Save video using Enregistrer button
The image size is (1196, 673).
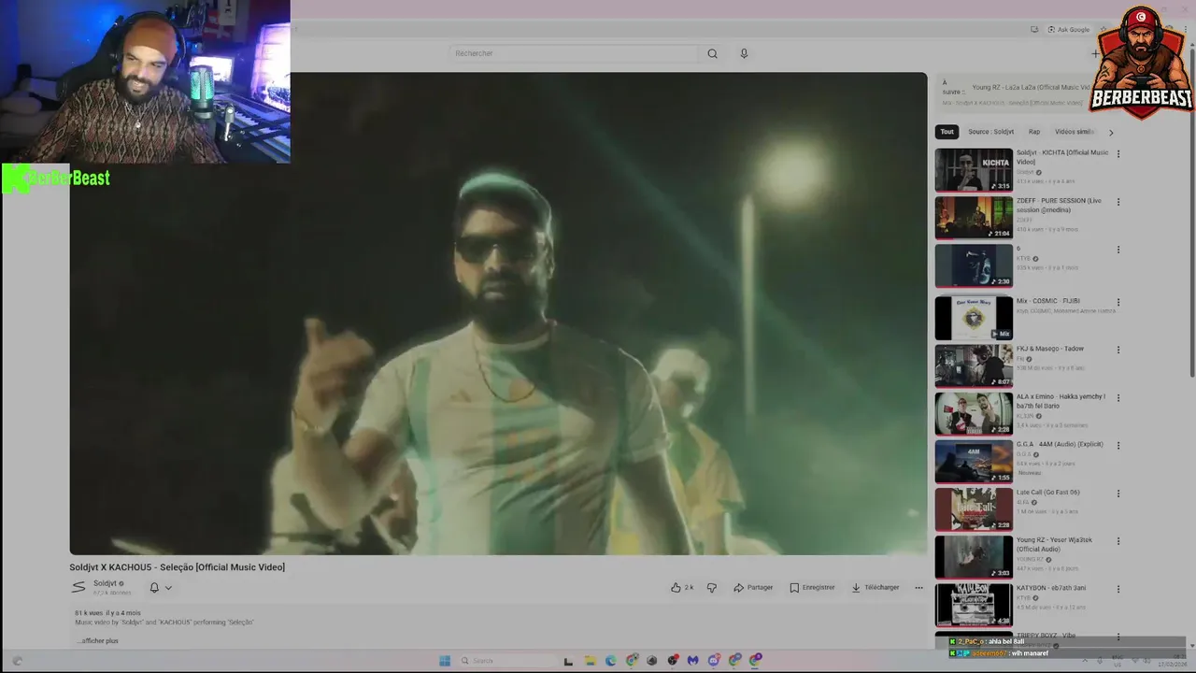[x=812, y=587]
